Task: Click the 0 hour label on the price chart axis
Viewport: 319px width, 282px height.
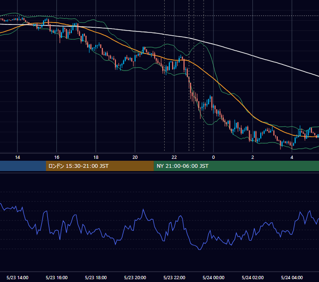Action: coord(213,157)
